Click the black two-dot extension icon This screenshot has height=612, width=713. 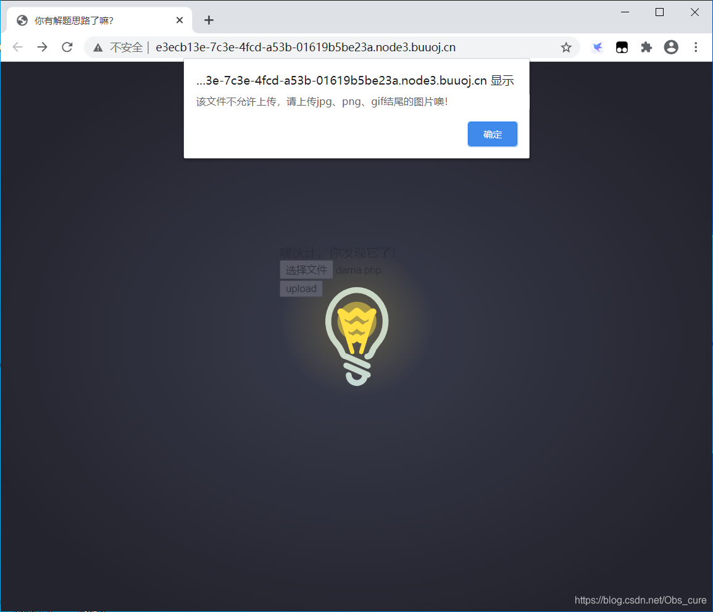click(x=622, y=48)
